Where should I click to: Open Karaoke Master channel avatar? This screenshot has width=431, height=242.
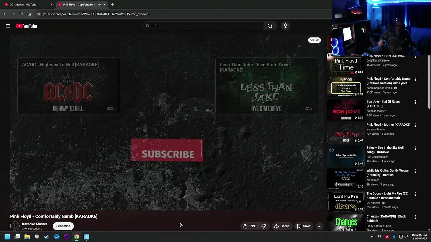(x=15, y=226)
